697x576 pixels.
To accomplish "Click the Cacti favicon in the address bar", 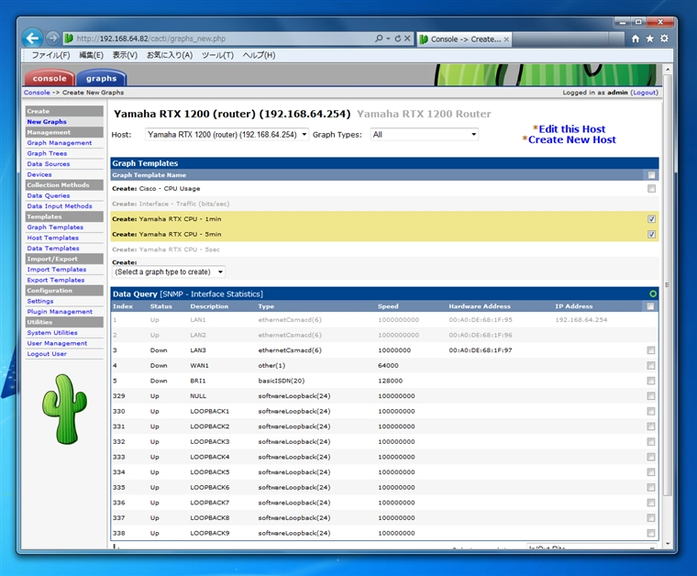I will (x=69, y=39).
